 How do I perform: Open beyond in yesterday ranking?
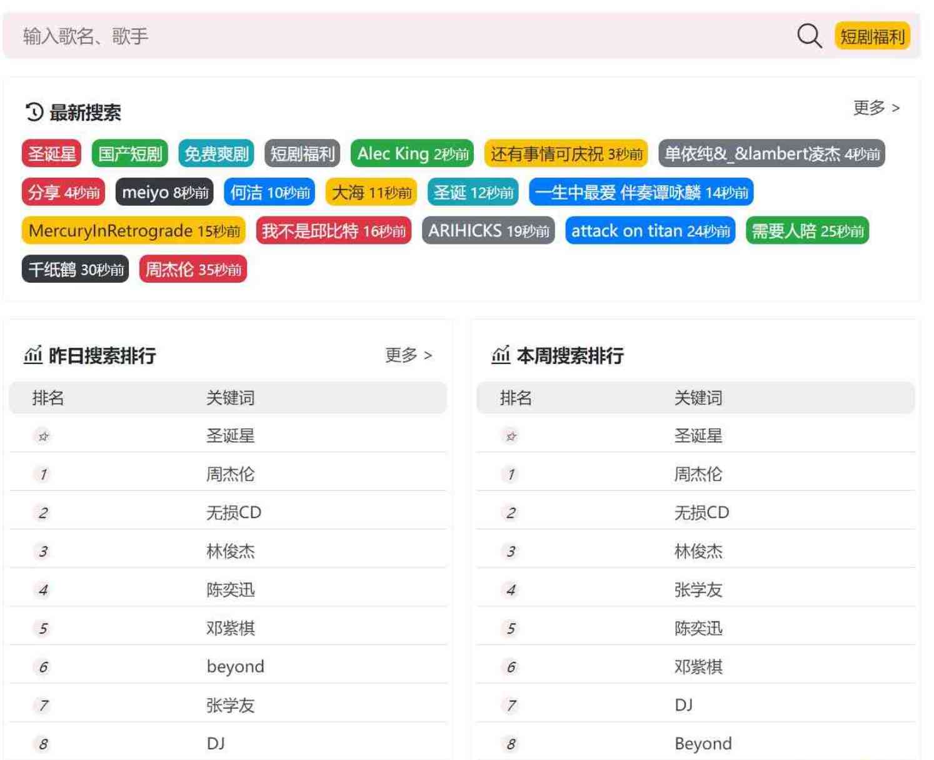point(235,667)
